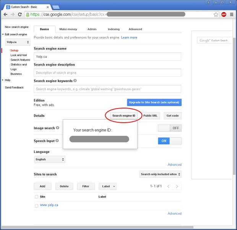Viewport: 237px width, 230px height.
Task: Click New search engine link
Action: click(x=16, y=27)
